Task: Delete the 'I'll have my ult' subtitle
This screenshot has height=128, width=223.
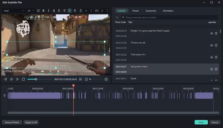Action: coord(216,45)
